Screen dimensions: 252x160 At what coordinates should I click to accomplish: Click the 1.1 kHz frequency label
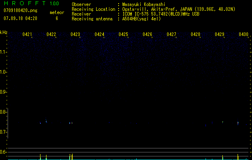(x=3, y=52)
